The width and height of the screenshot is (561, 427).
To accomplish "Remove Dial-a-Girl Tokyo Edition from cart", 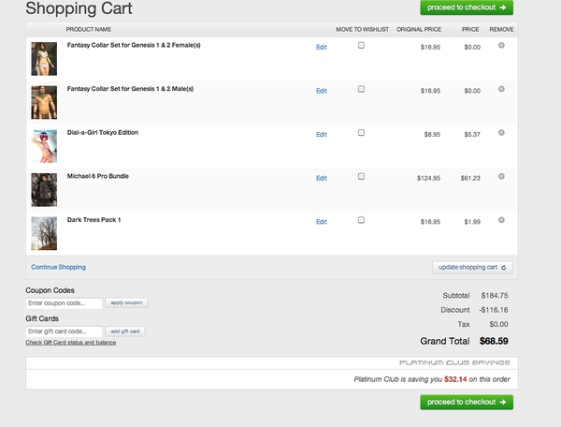I will [x=501, y=133].
